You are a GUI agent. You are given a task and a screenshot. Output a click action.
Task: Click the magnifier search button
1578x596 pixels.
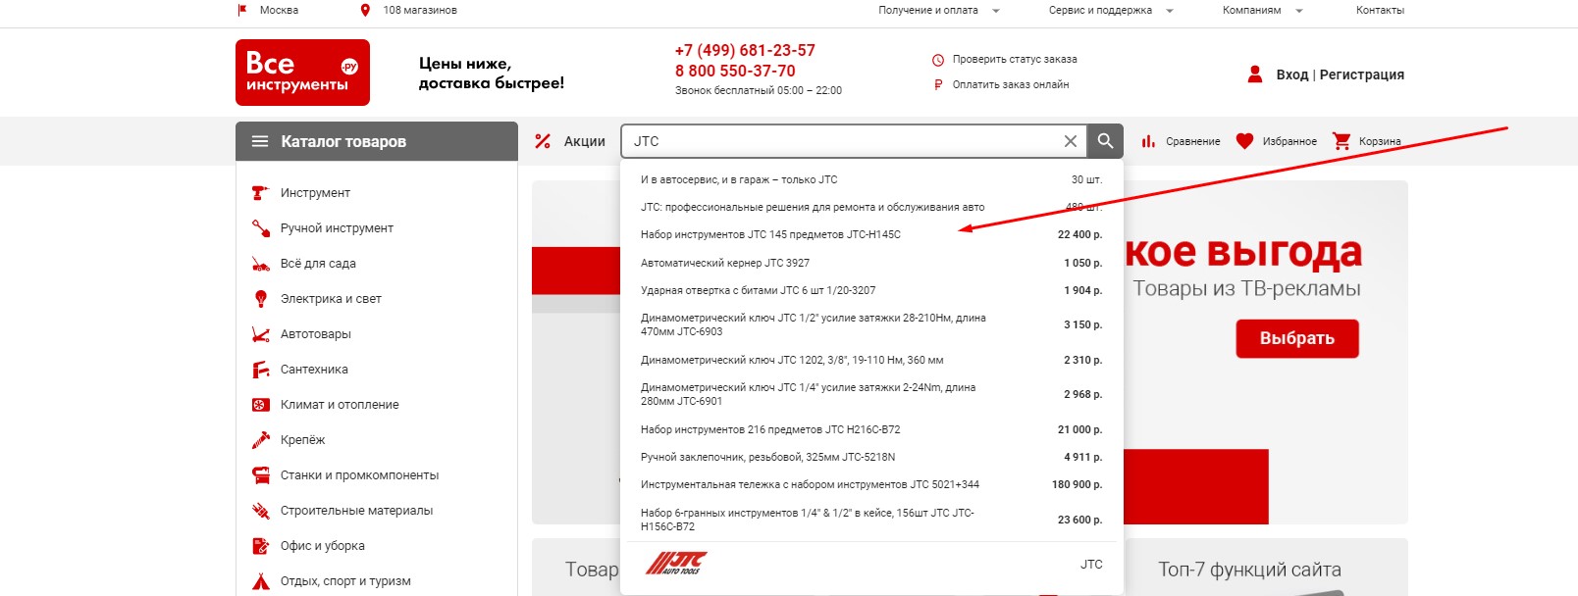point(1105,141)
